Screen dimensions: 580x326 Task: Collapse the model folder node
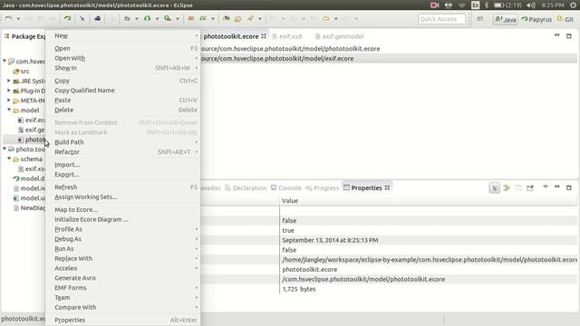9,110
